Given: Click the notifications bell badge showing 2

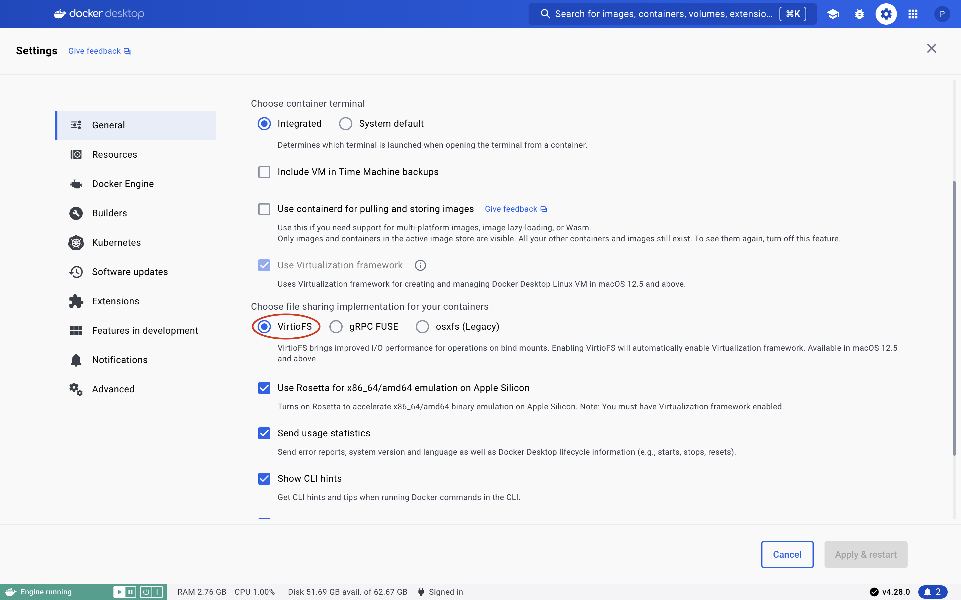Looking at the screenshot, I should point(932,592).
